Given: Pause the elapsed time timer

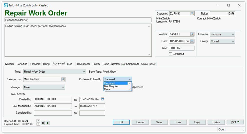Looking at the screenshot, I should [x=43, y=123].
